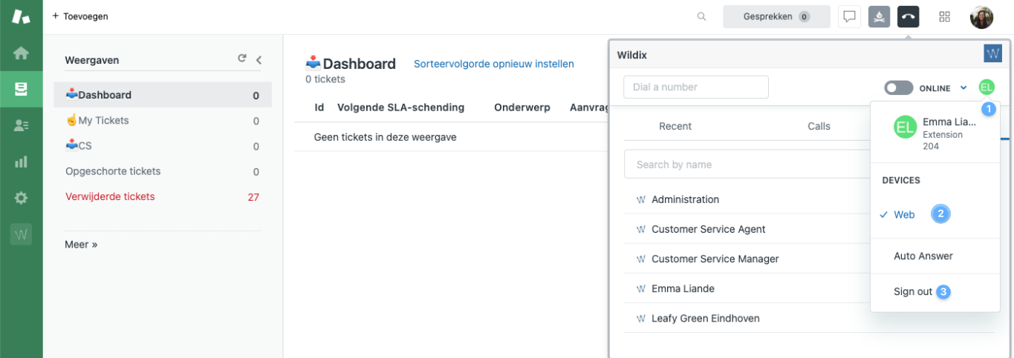
Task: Click Sorteervolgorde opnieuw instellen link
Action: [493, 64]
